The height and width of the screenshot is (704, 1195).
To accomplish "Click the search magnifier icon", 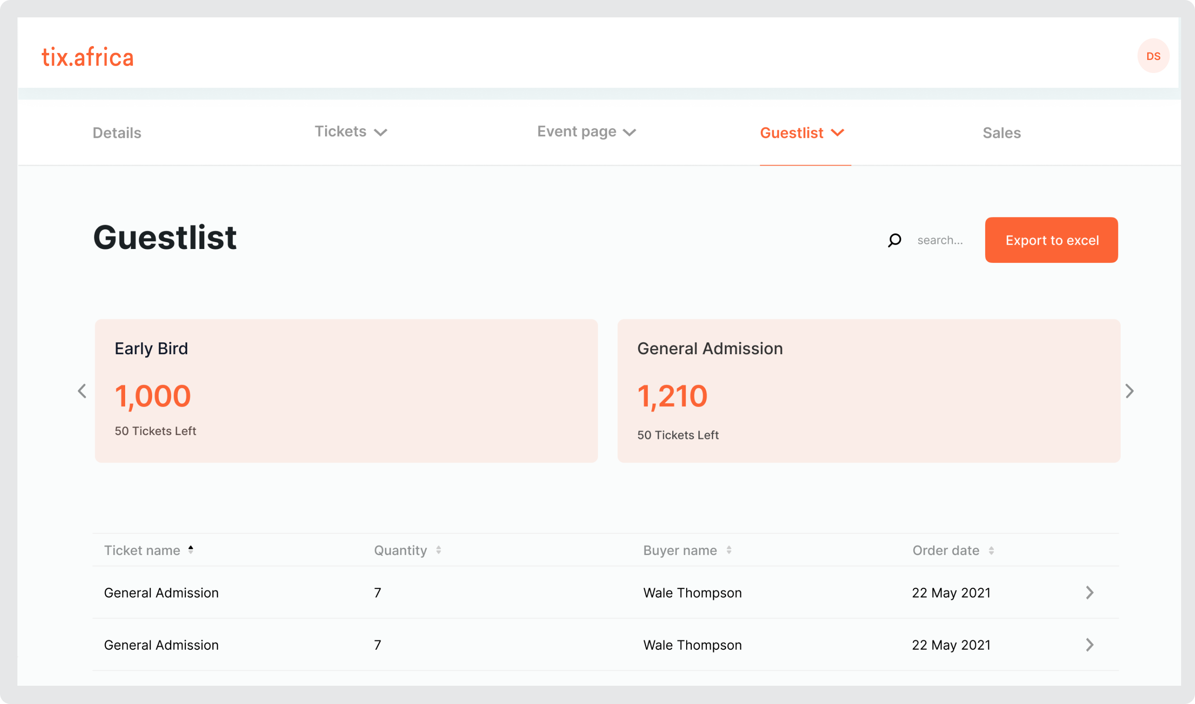I will (894, 240).
